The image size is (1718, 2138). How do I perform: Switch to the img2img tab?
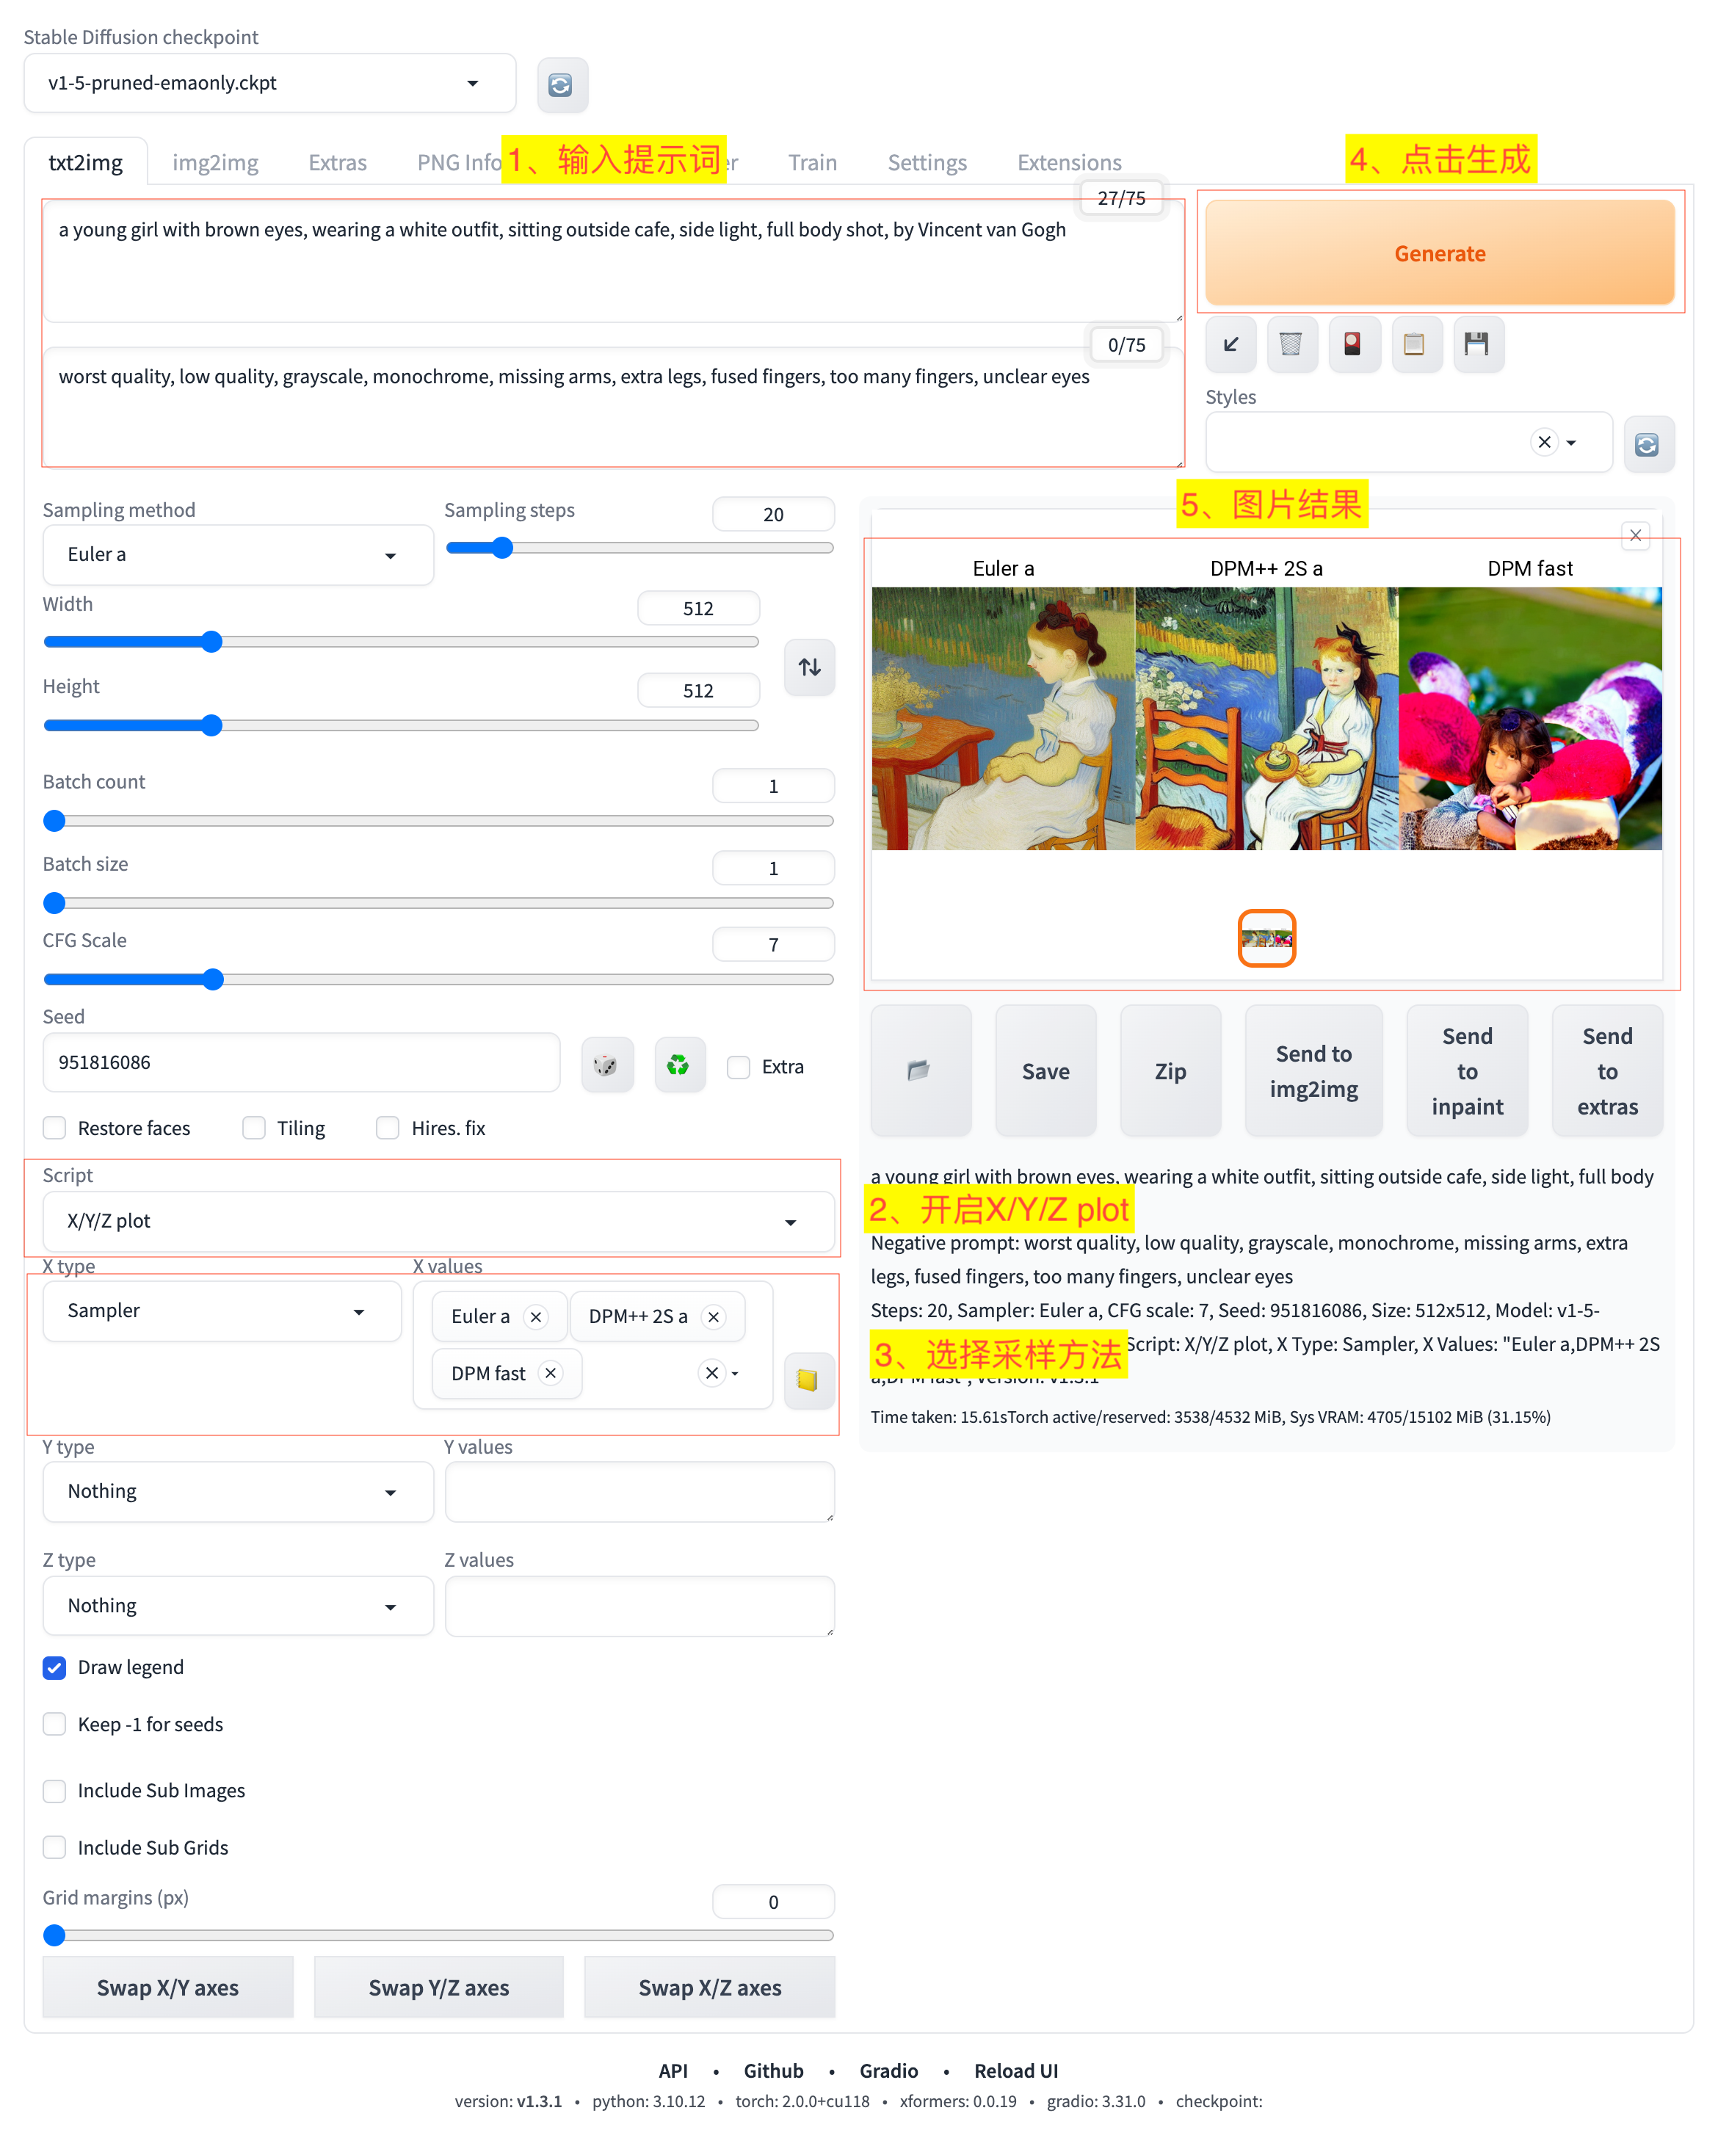[215, 163]
